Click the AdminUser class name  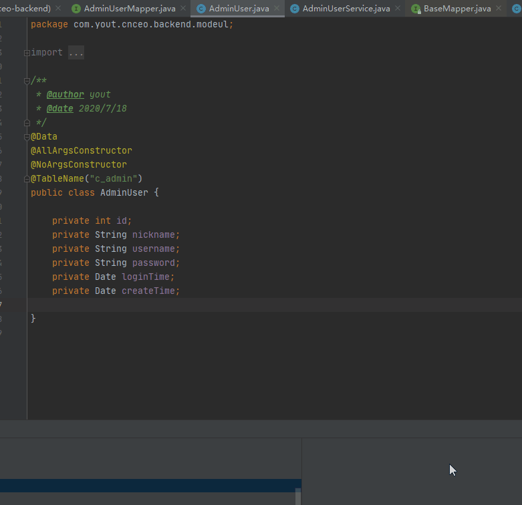click(x=124, y=192)
